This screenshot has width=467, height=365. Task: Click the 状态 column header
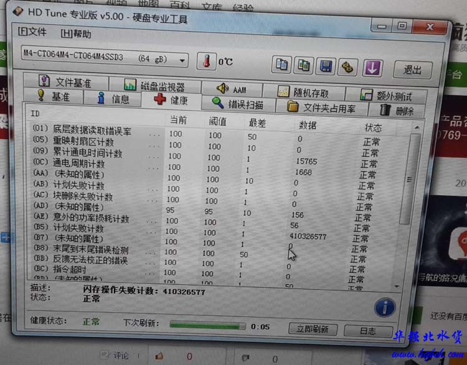pos(373,128)
